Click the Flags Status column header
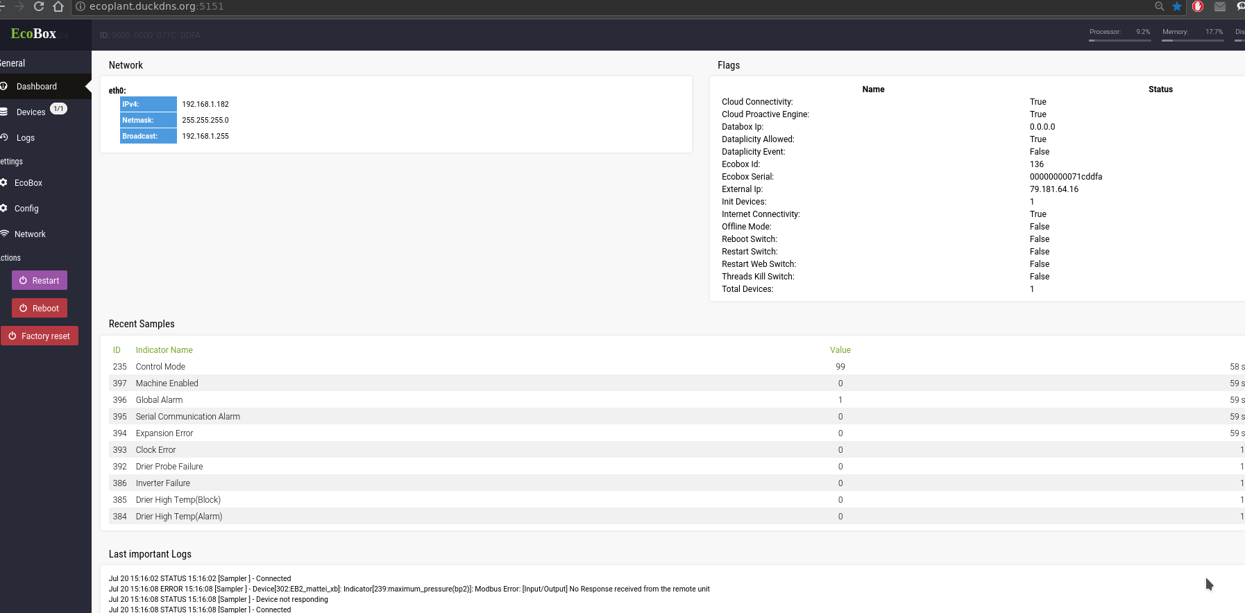Screen dimensions: 1245x613 coord(1160,89)
